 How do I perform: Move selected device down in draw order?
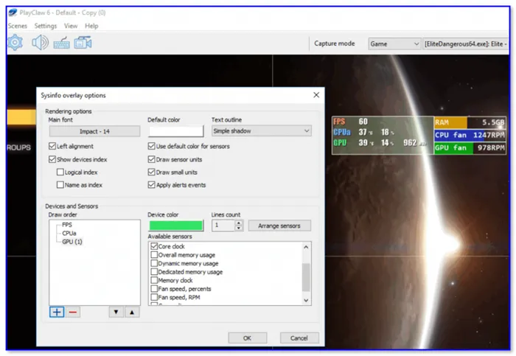[x=116, y=312]
